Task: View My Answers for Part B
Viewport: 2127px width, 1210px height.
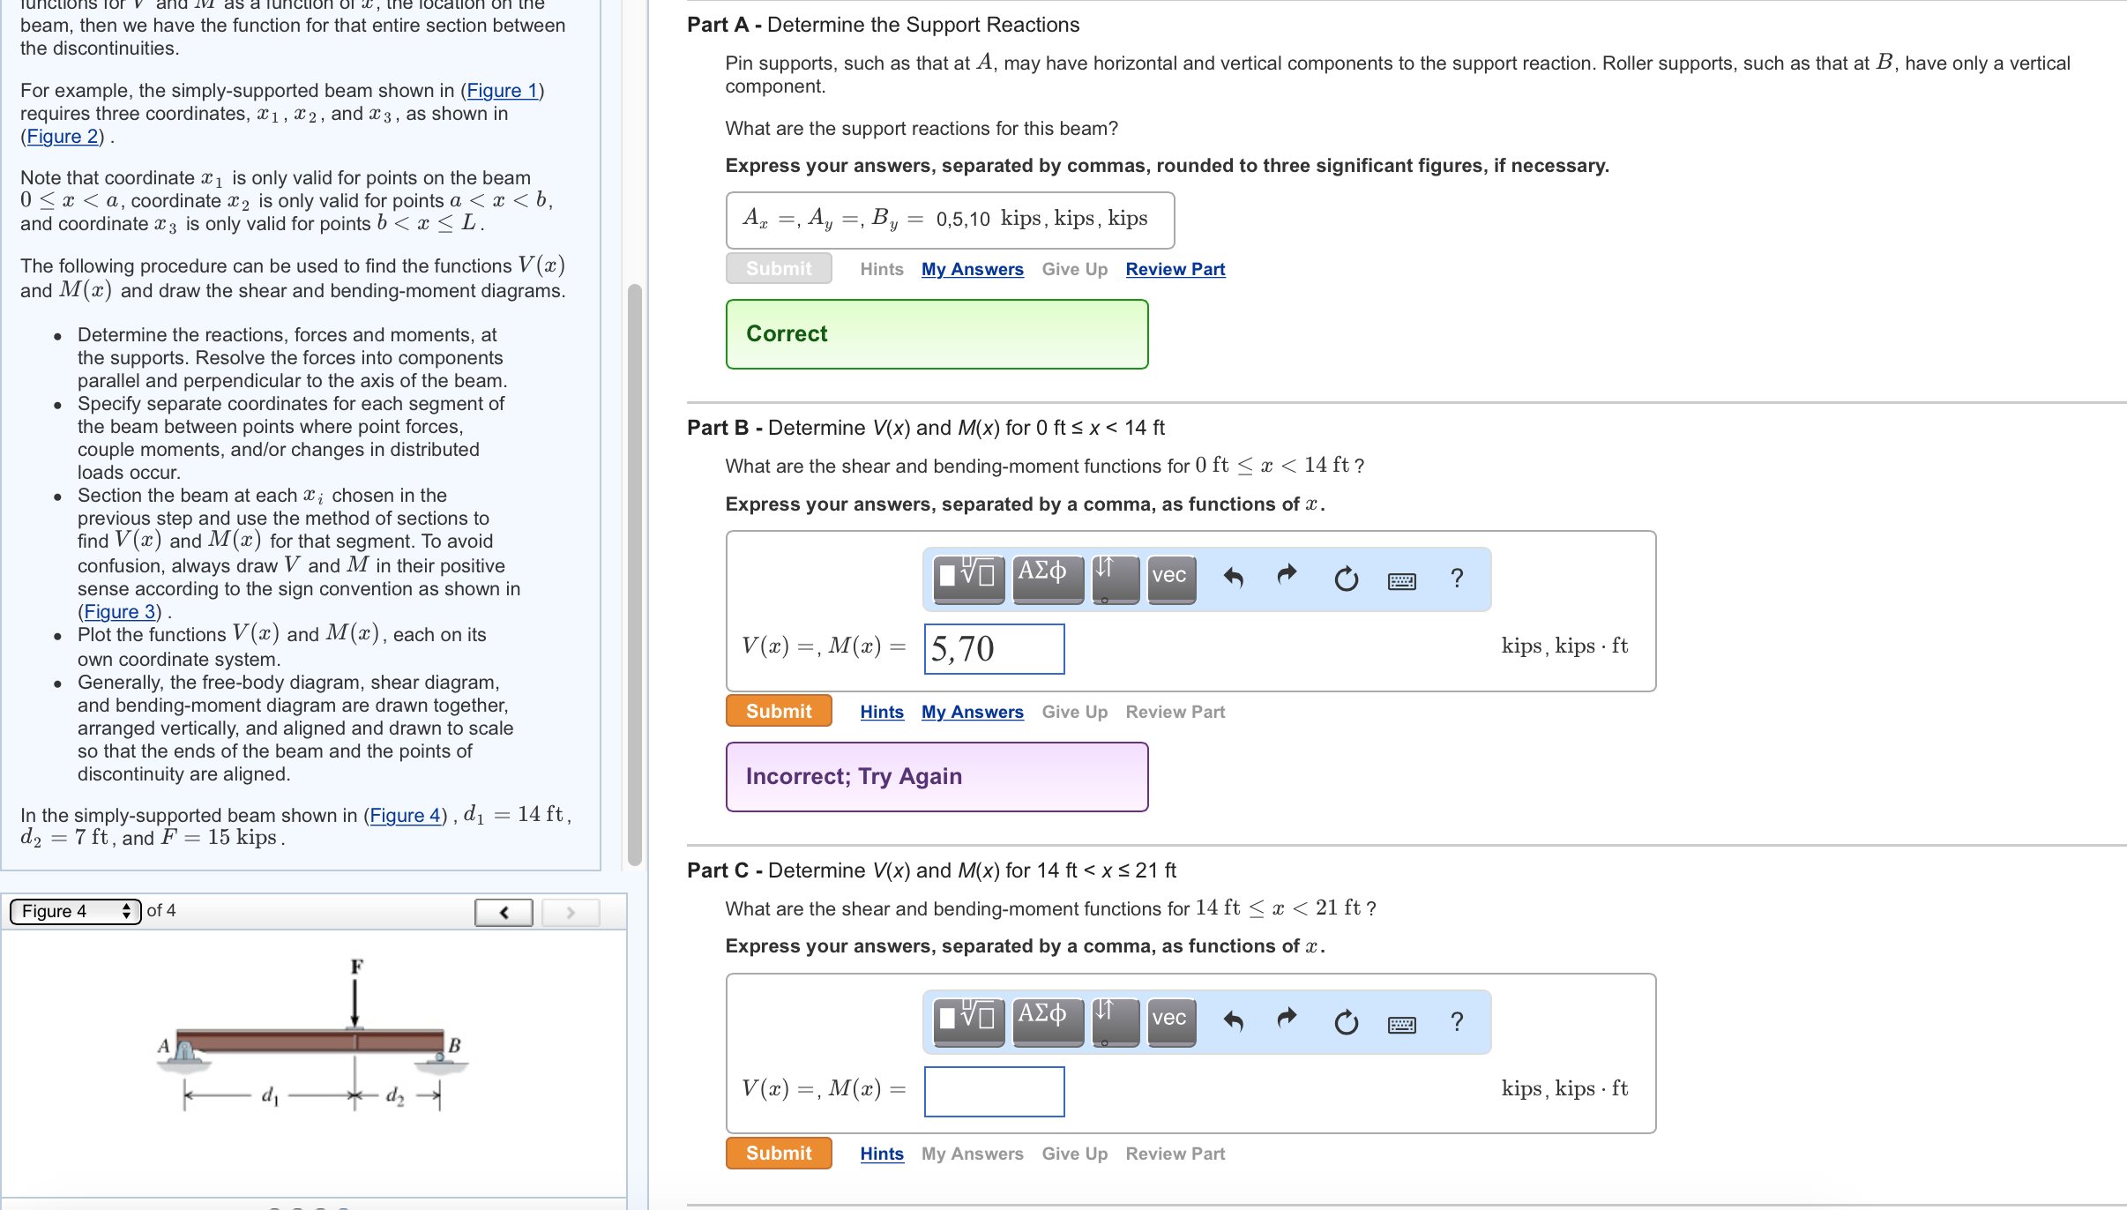Action: click(x=972, y=711)
